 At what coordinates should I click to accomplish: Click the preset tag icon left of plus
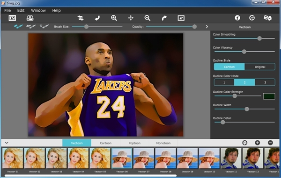pos(244,143)
